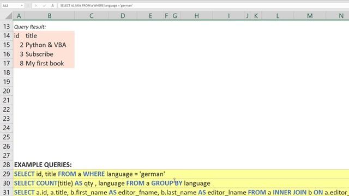
Task: Click the id cell with value 8
Action: 19,63
